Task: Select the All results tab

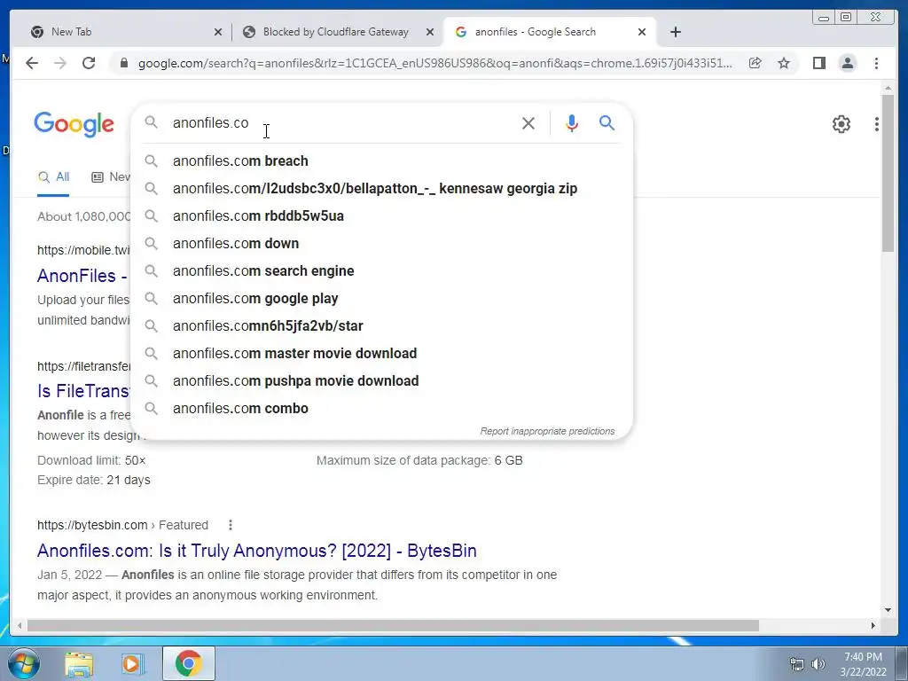Action: pos(53,177)
